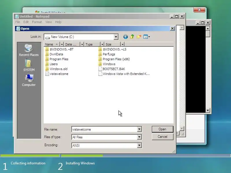Go up one folder level icon
This screenshot has height=173, width=231.
[132, 37]
